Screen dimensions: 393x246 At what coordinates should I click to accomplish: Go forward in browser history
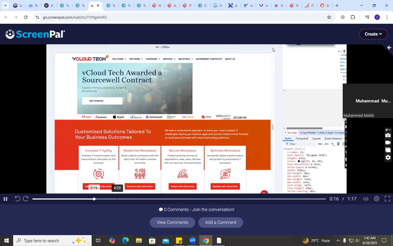[x=16, y=17]
